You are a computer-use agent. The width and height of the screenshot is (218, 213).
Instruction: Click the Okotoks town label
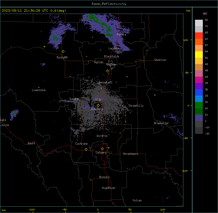pyautogui.click(x=104, y=177)
